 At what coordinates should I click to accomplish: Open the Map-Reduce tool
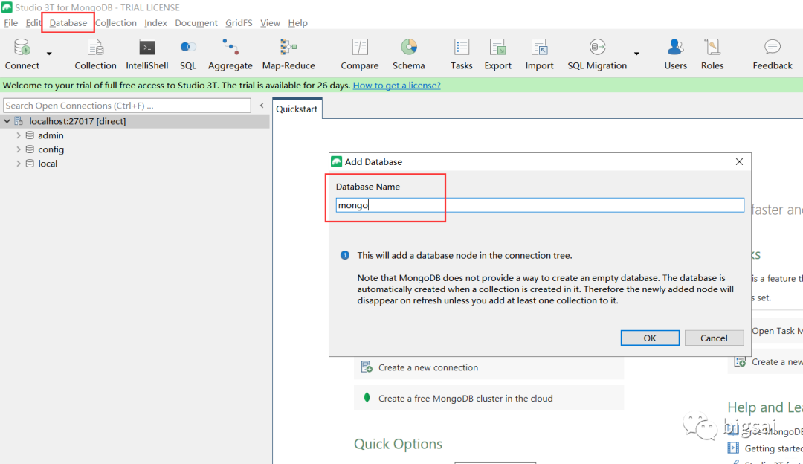click(288, 48)
